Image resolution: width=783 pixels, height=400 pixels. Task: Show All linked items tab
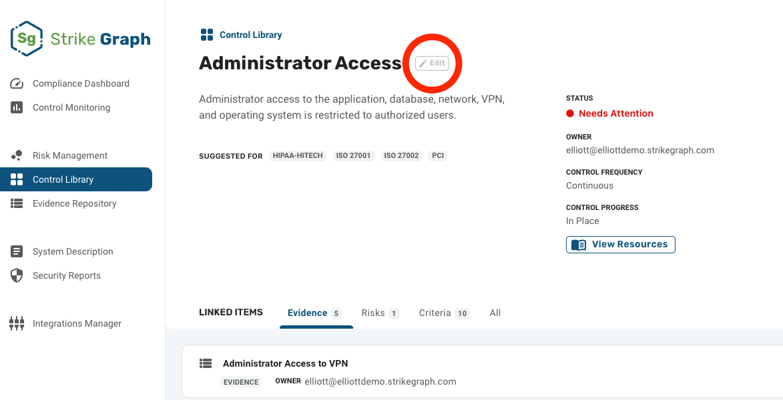tap(495, 313)
